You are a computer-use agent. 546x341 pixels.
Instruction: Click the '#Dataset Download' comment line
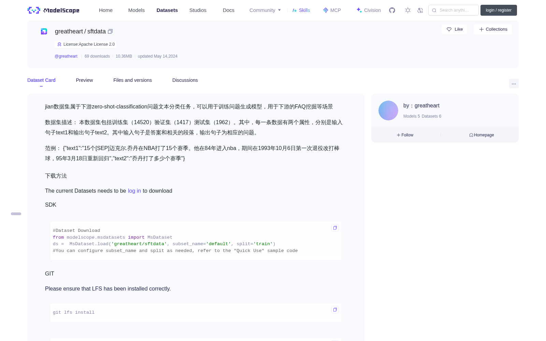click(x=76, y=231)
